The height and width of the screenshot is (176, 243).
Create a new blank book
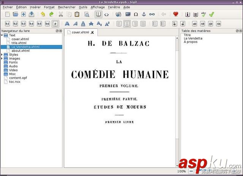(7, 14)
